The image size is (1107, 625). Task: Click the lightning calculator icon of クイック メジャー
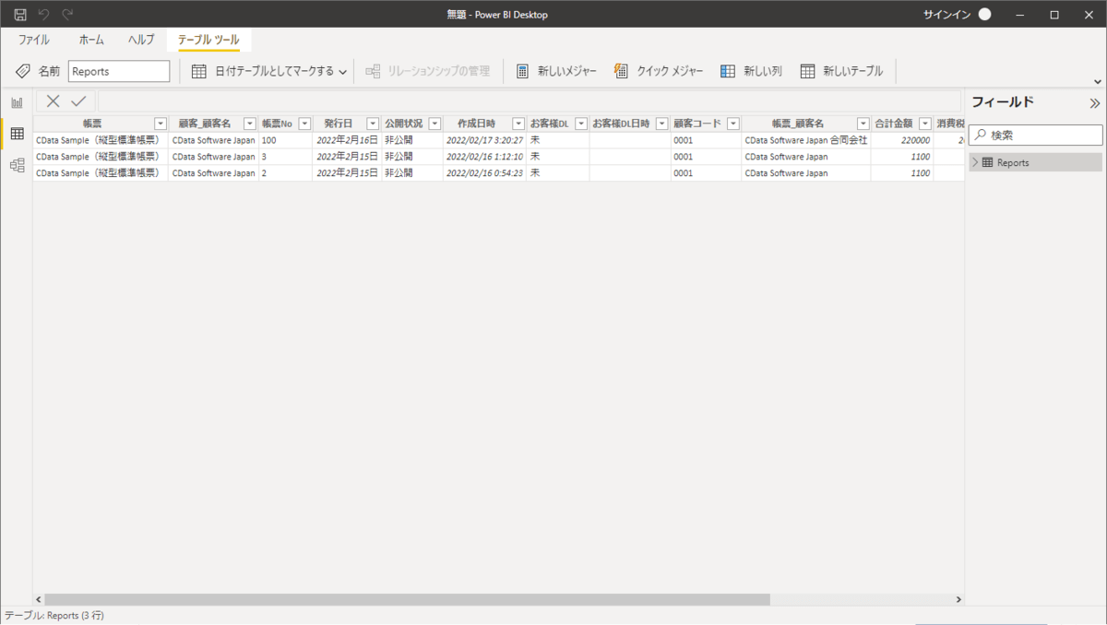[x=622, y=71]
